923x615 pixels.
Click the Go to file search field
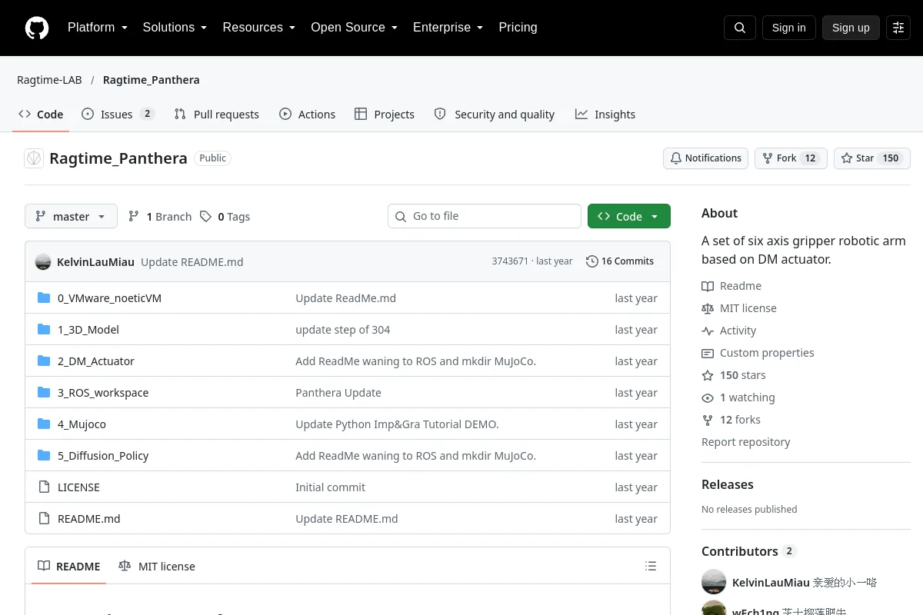pos(485,217)
